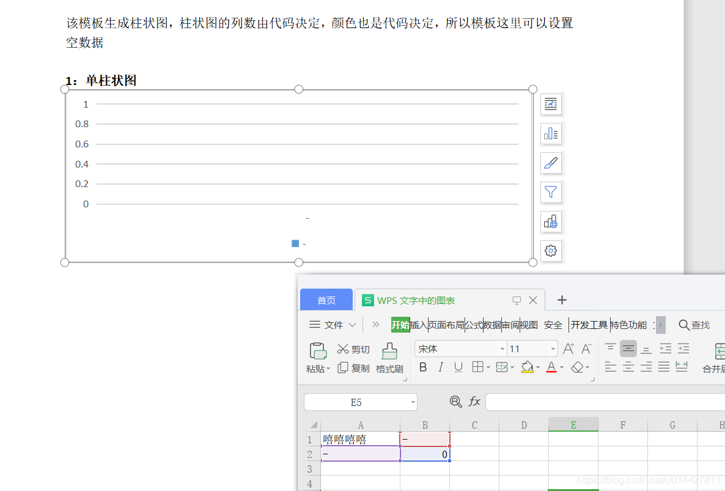Switch to the 开始 ribbon tab
The height and width of the screenshot is (491, 725).
(400, 325)
